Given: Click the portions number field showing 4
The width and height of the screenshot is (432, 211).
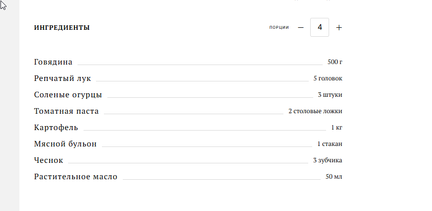Looking at the screenshot, I should pyautogui.click(x=320, y=27).
